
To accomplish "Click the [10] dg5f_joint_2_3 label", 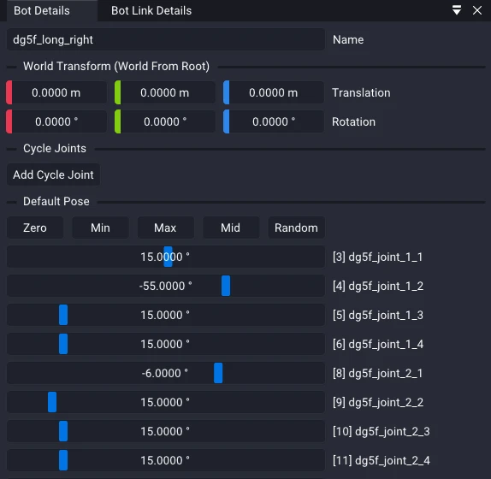I will (382, 432).
